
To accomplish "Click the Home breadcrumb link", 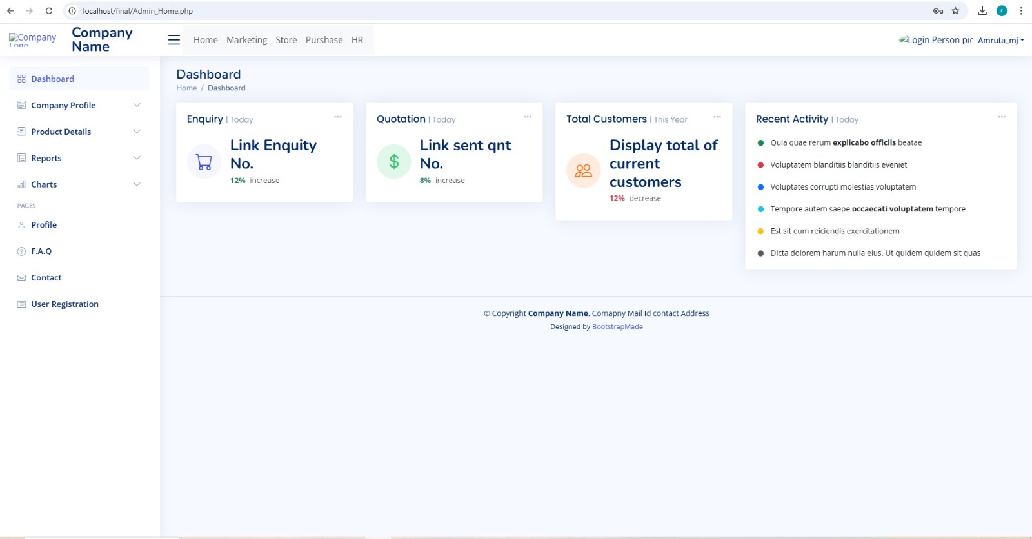I will tap(186, 88).
